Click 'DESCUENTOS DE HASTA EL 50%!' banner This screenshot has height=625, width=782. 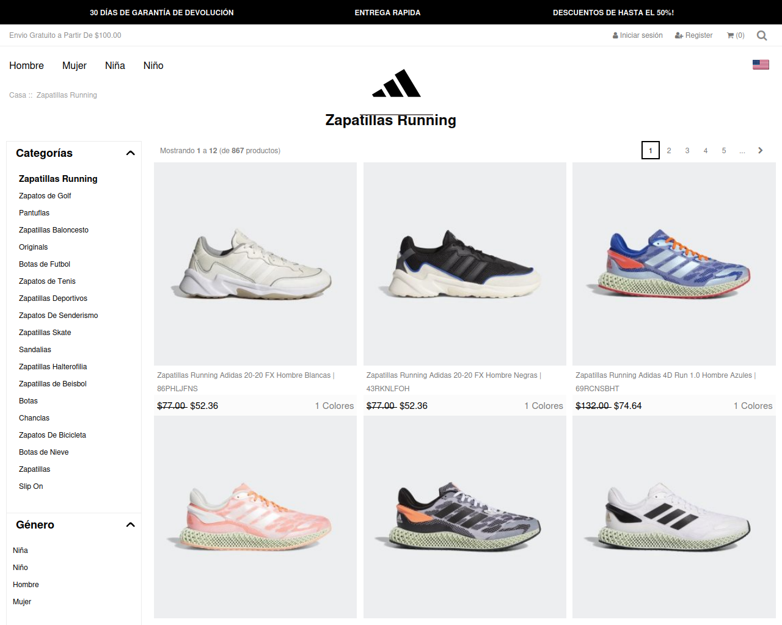click(x=613, y=12)
